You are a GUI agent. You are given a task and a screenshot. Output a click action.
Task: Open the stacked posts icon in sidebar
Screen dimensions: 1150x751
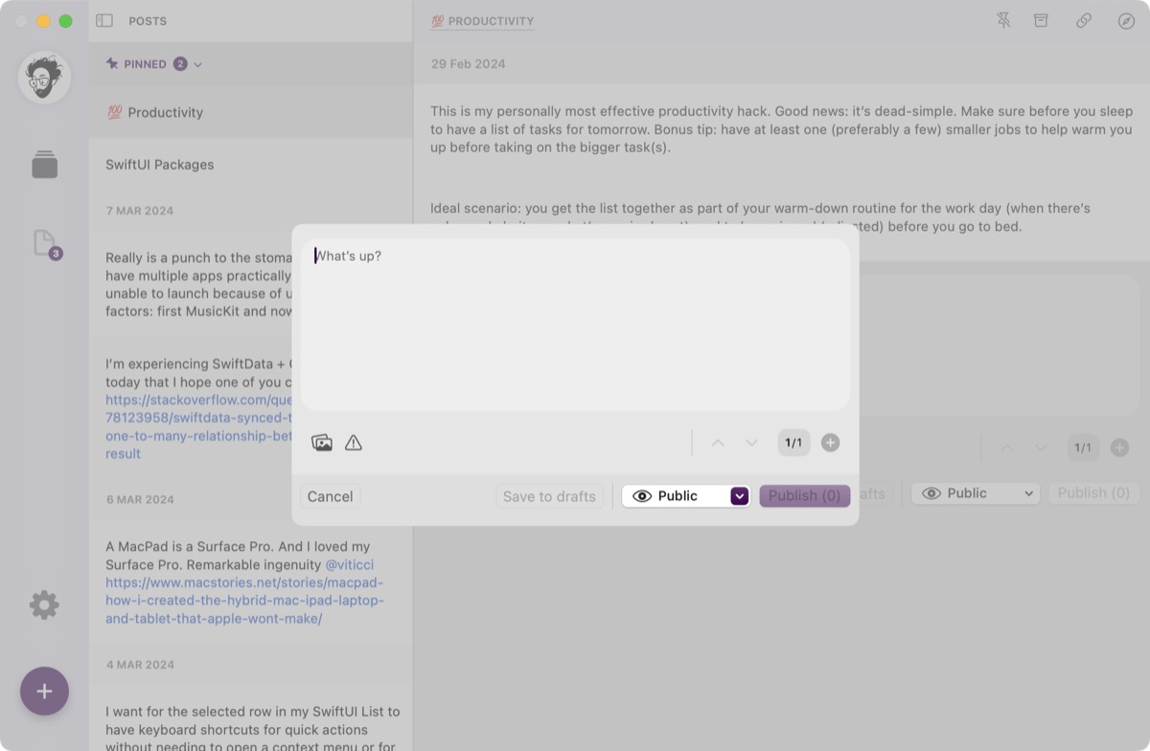[44, 164]
